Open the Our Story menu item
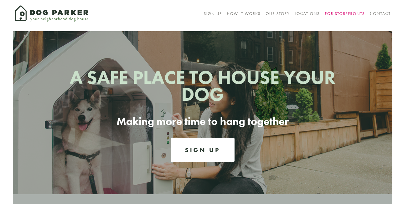Viewport: 403px width, 204px height. click(x=277, y=14)
